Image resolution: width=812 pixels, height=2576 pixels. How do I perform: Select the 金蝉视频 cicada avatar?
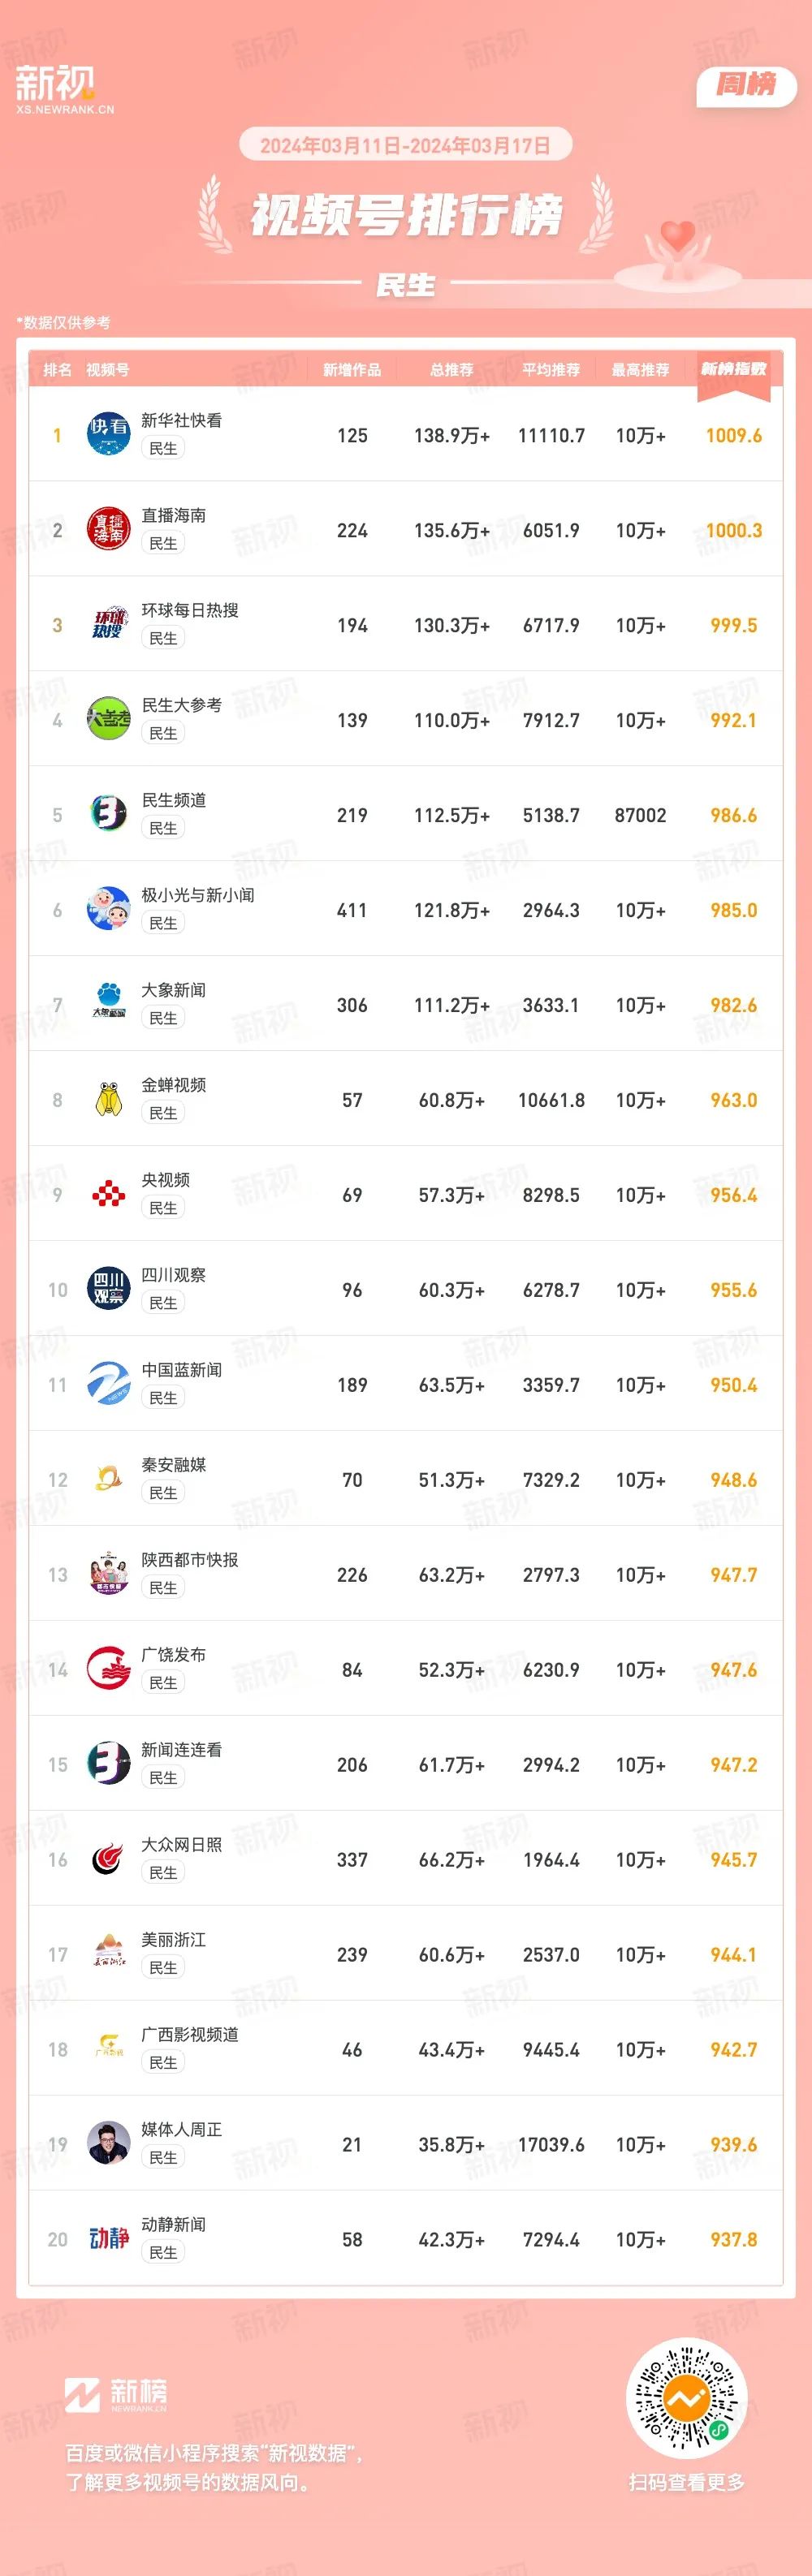[108, 1099]
